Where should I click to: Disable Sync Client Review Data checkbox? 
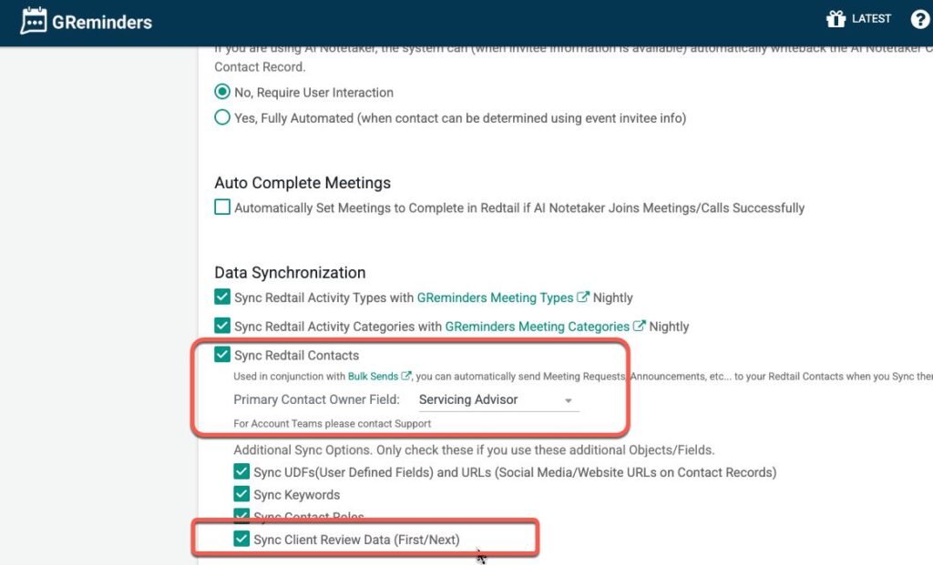(x=241, y=540)
